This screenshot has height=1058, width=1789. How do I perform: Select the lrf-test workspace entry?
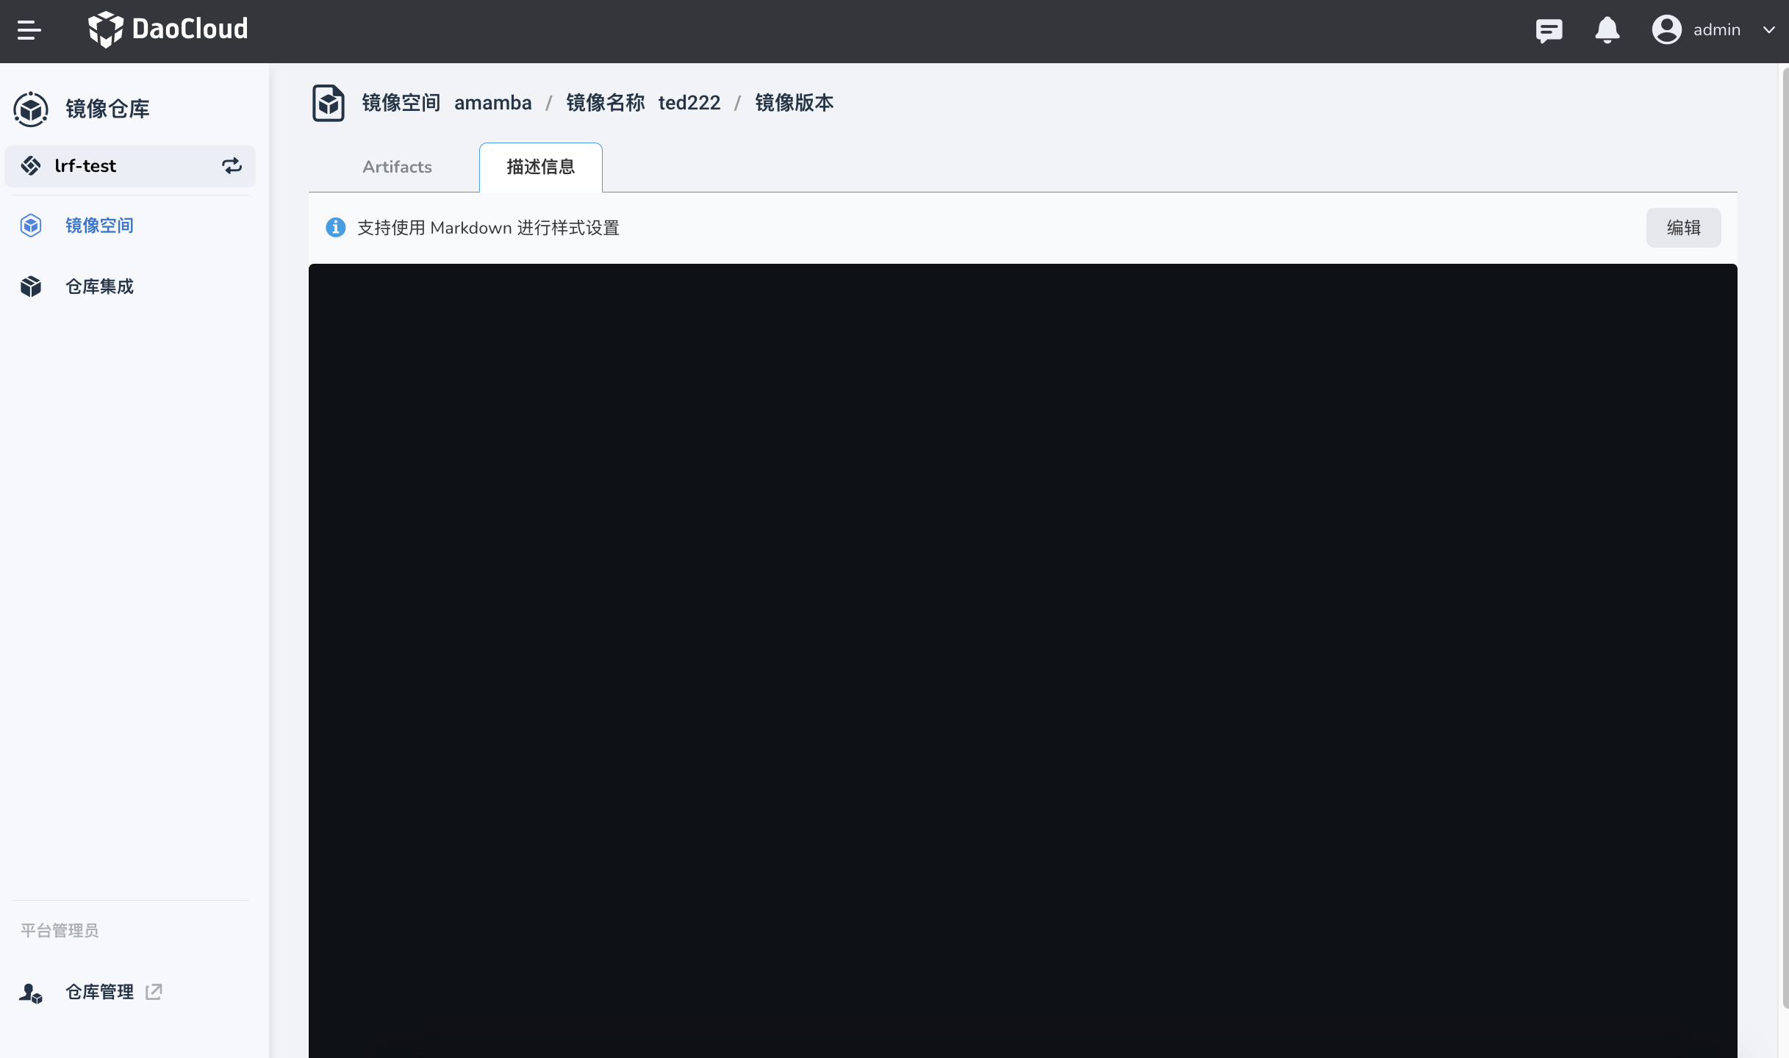(x=130, y=166)
